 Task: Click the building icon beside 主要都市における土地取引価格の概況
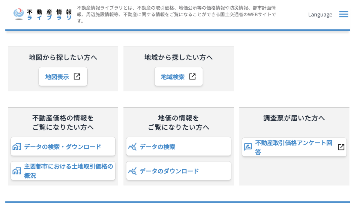click(17, 170)
